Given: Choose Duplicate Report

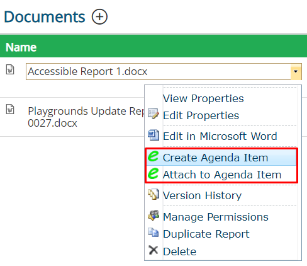Looking at the screenshot, I should click(x=206, y=234).
